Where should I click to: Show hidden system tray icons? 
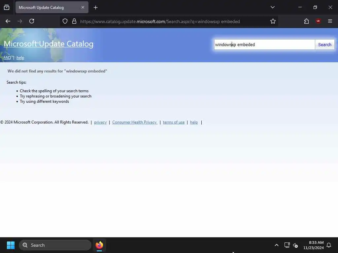tap(277, 245)
